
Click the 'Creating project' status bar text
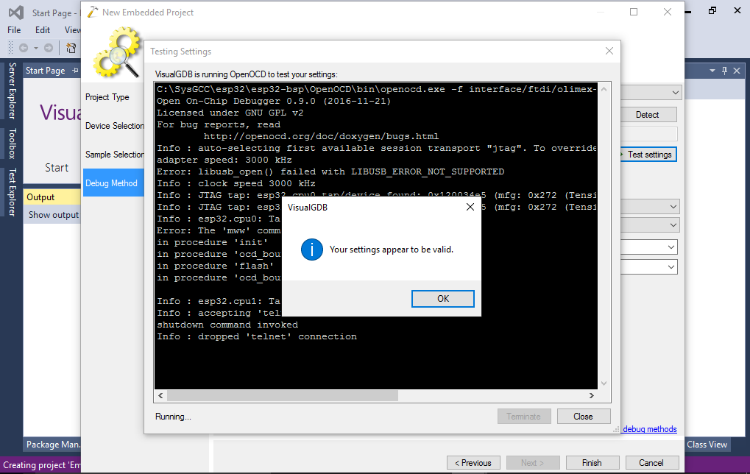click(42, 465)
